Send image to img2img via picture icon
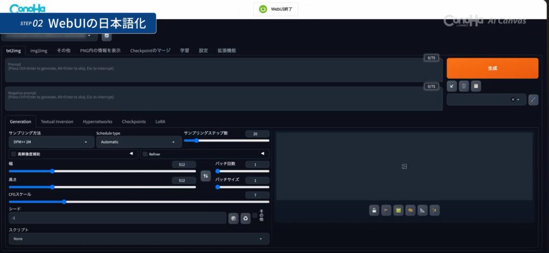Viewport: 549px width, 253px height. tap(398, 210)
